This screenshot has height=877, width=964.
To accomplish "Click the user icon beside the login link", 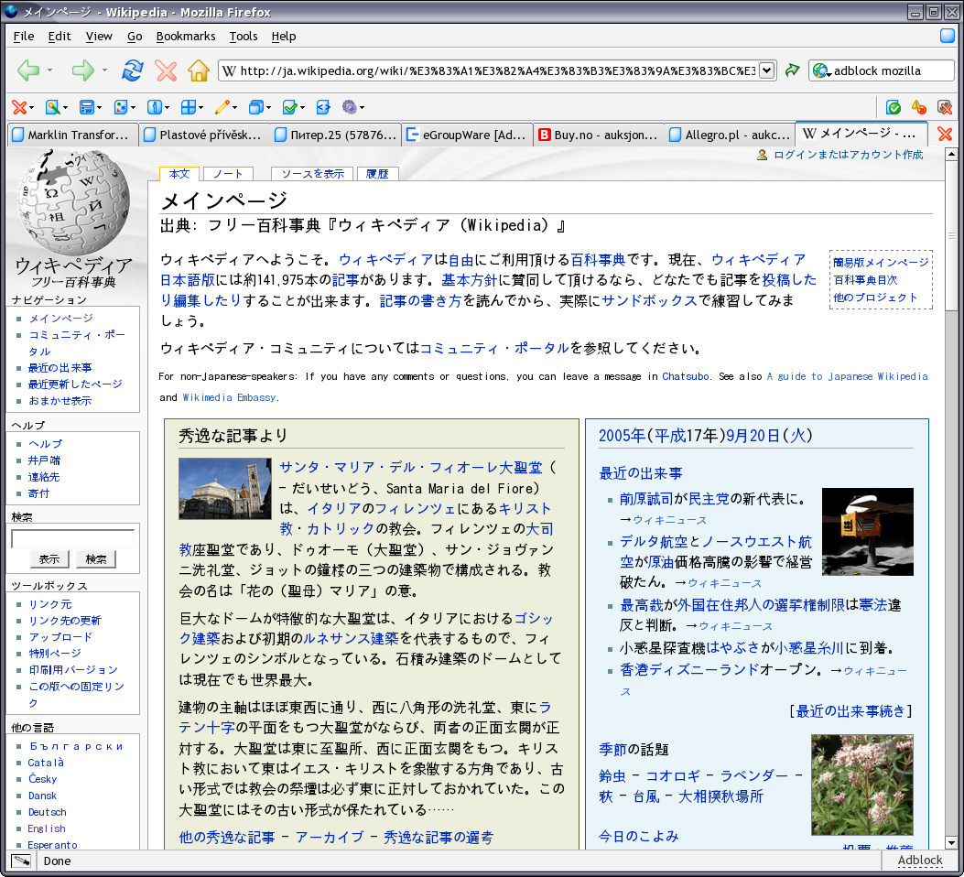I will [763, 155].
